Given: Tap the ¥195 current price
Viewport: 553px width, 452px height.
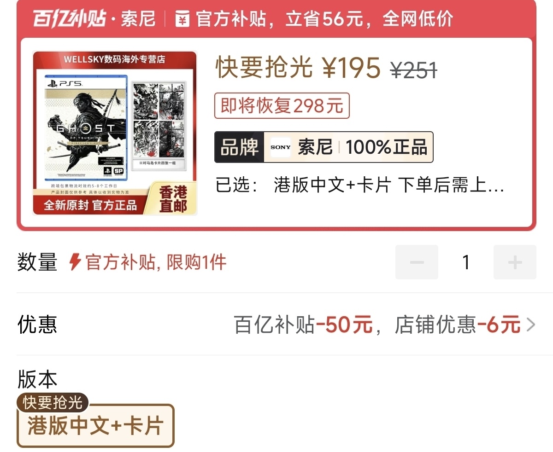Looking at the screenshot, I should (352, 68).
